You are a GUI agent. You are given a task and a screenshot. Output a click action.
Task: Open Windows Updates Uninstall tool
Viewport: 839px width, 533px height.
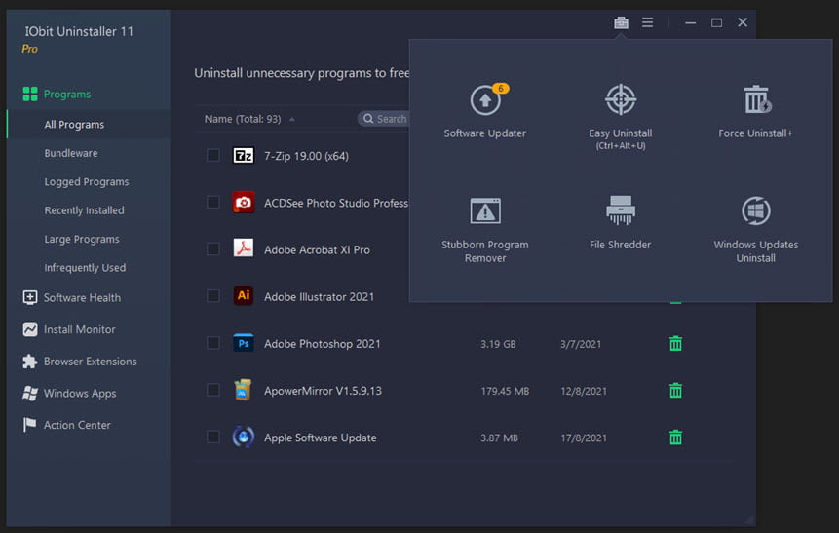755,229
